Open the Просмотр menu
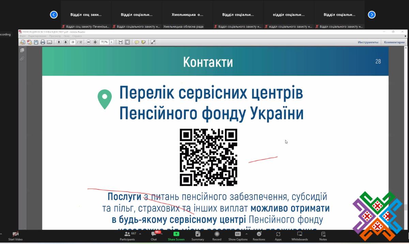Screen dimensions: 409x244 point(55,36)
